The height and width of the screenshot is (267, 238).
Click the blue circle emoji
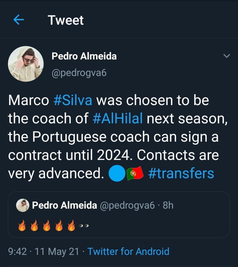[117, 173]
